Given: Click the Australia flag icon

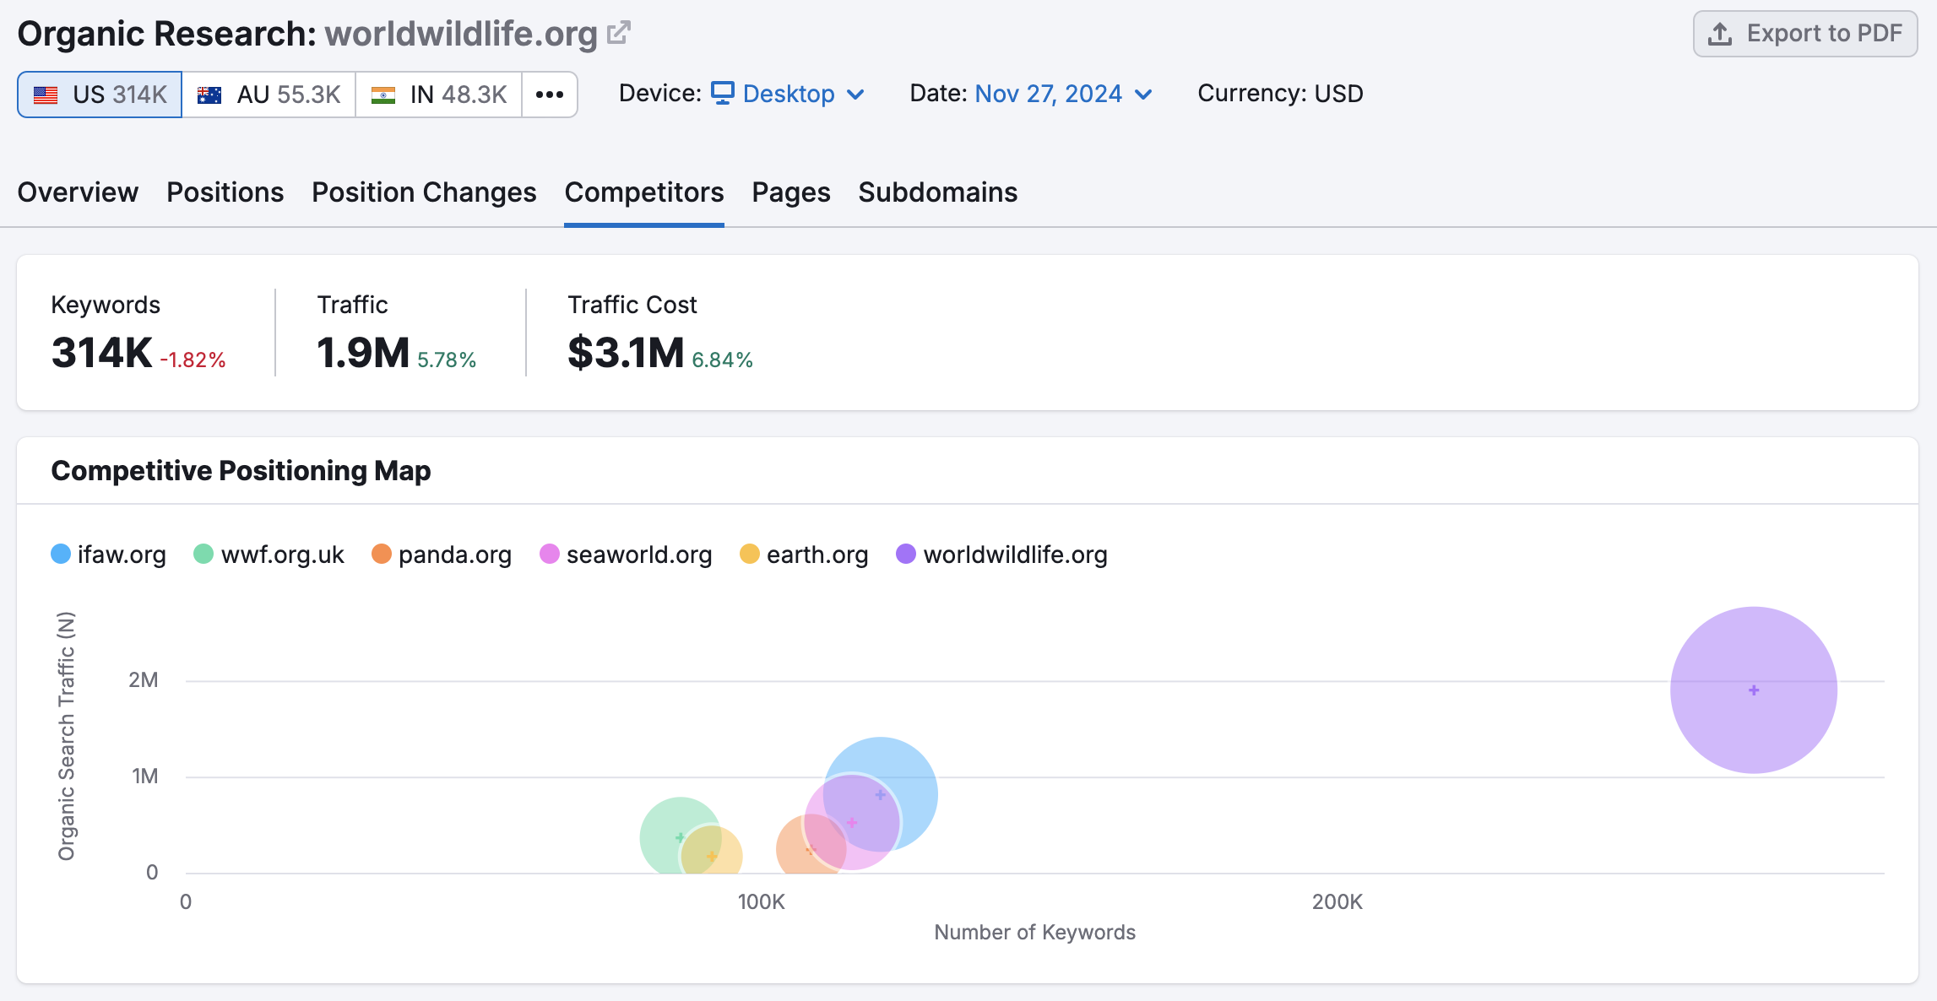Looking at the screenshot, I should [x=209, y=95].
